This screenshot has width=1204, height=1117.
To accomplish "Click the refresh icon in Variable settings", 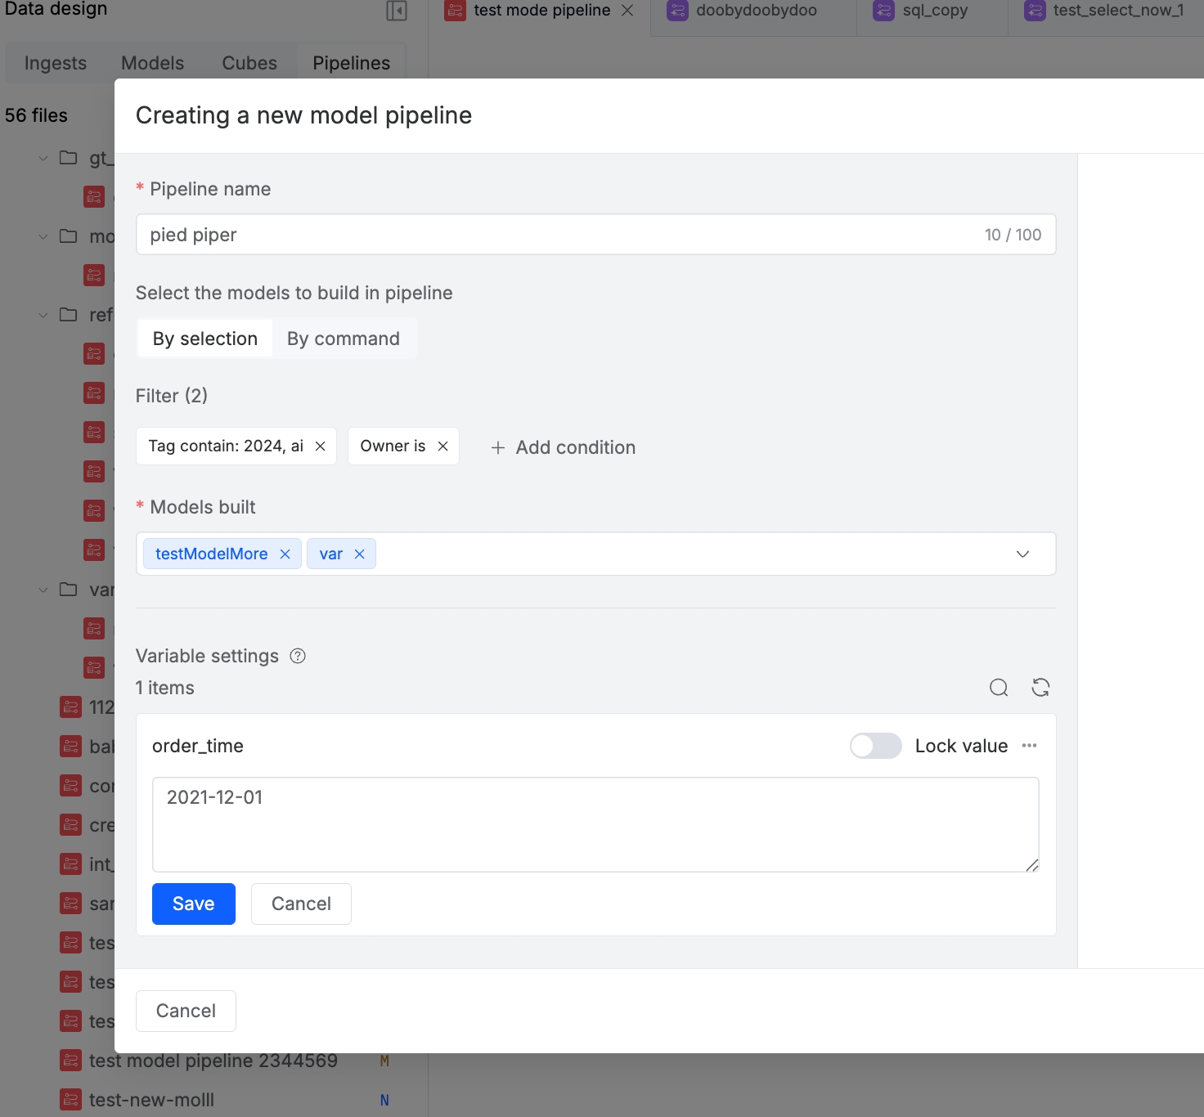I will [x=1040, y=688].
